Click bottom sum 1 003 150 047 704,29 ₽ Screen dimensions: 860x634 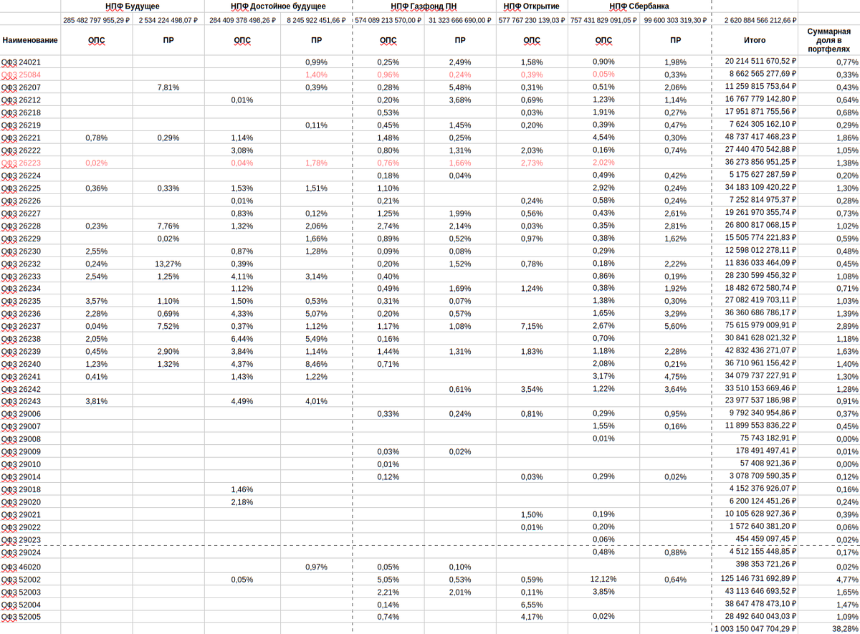click(x=755, y=628)
